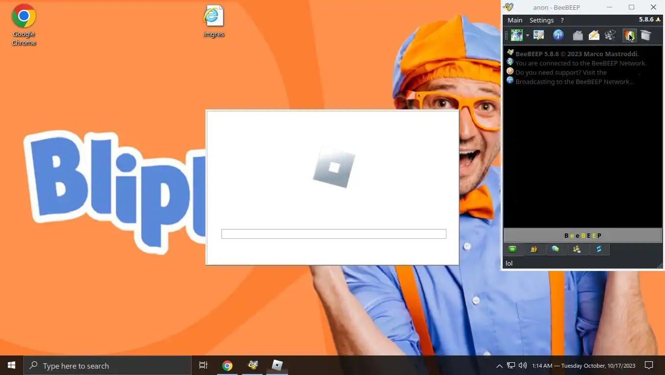The image size is (665, 375).
Task: Open the Windows Start menu
Action: point(12,365)
